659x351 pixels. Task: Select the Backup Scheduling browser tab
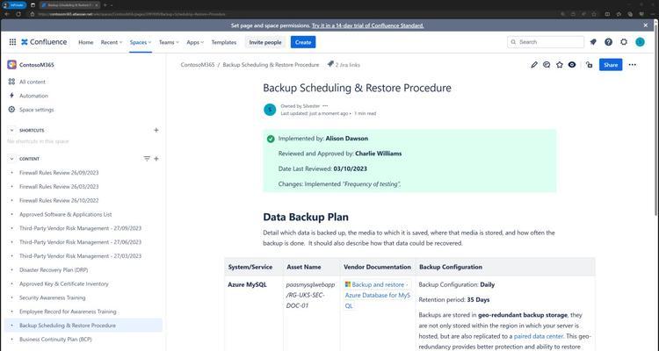point(69,5)
